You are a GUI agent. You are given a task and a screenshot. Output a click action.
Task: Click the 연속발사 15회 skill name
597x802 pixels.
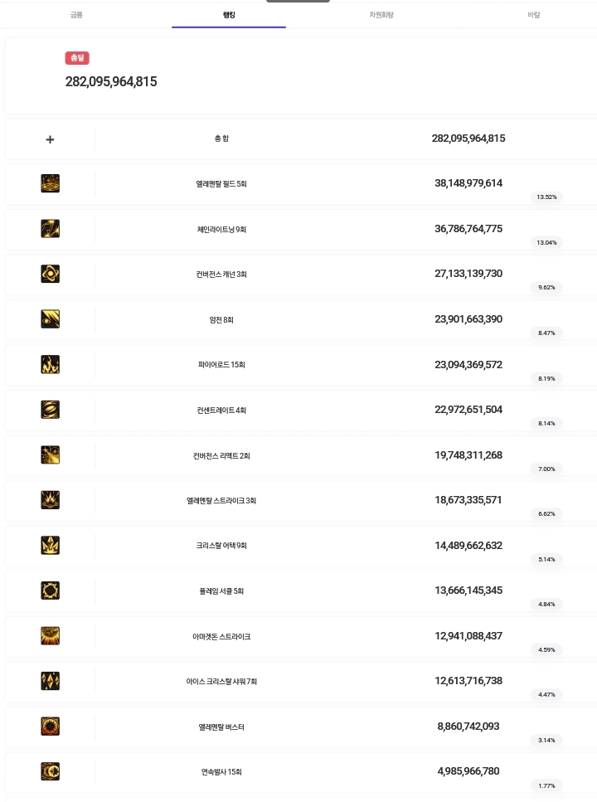[221, 772]
